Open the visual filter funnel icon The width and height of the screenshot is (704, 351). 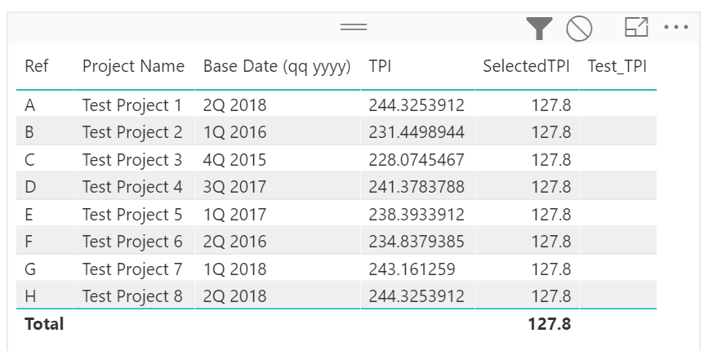tap(539, 28)
